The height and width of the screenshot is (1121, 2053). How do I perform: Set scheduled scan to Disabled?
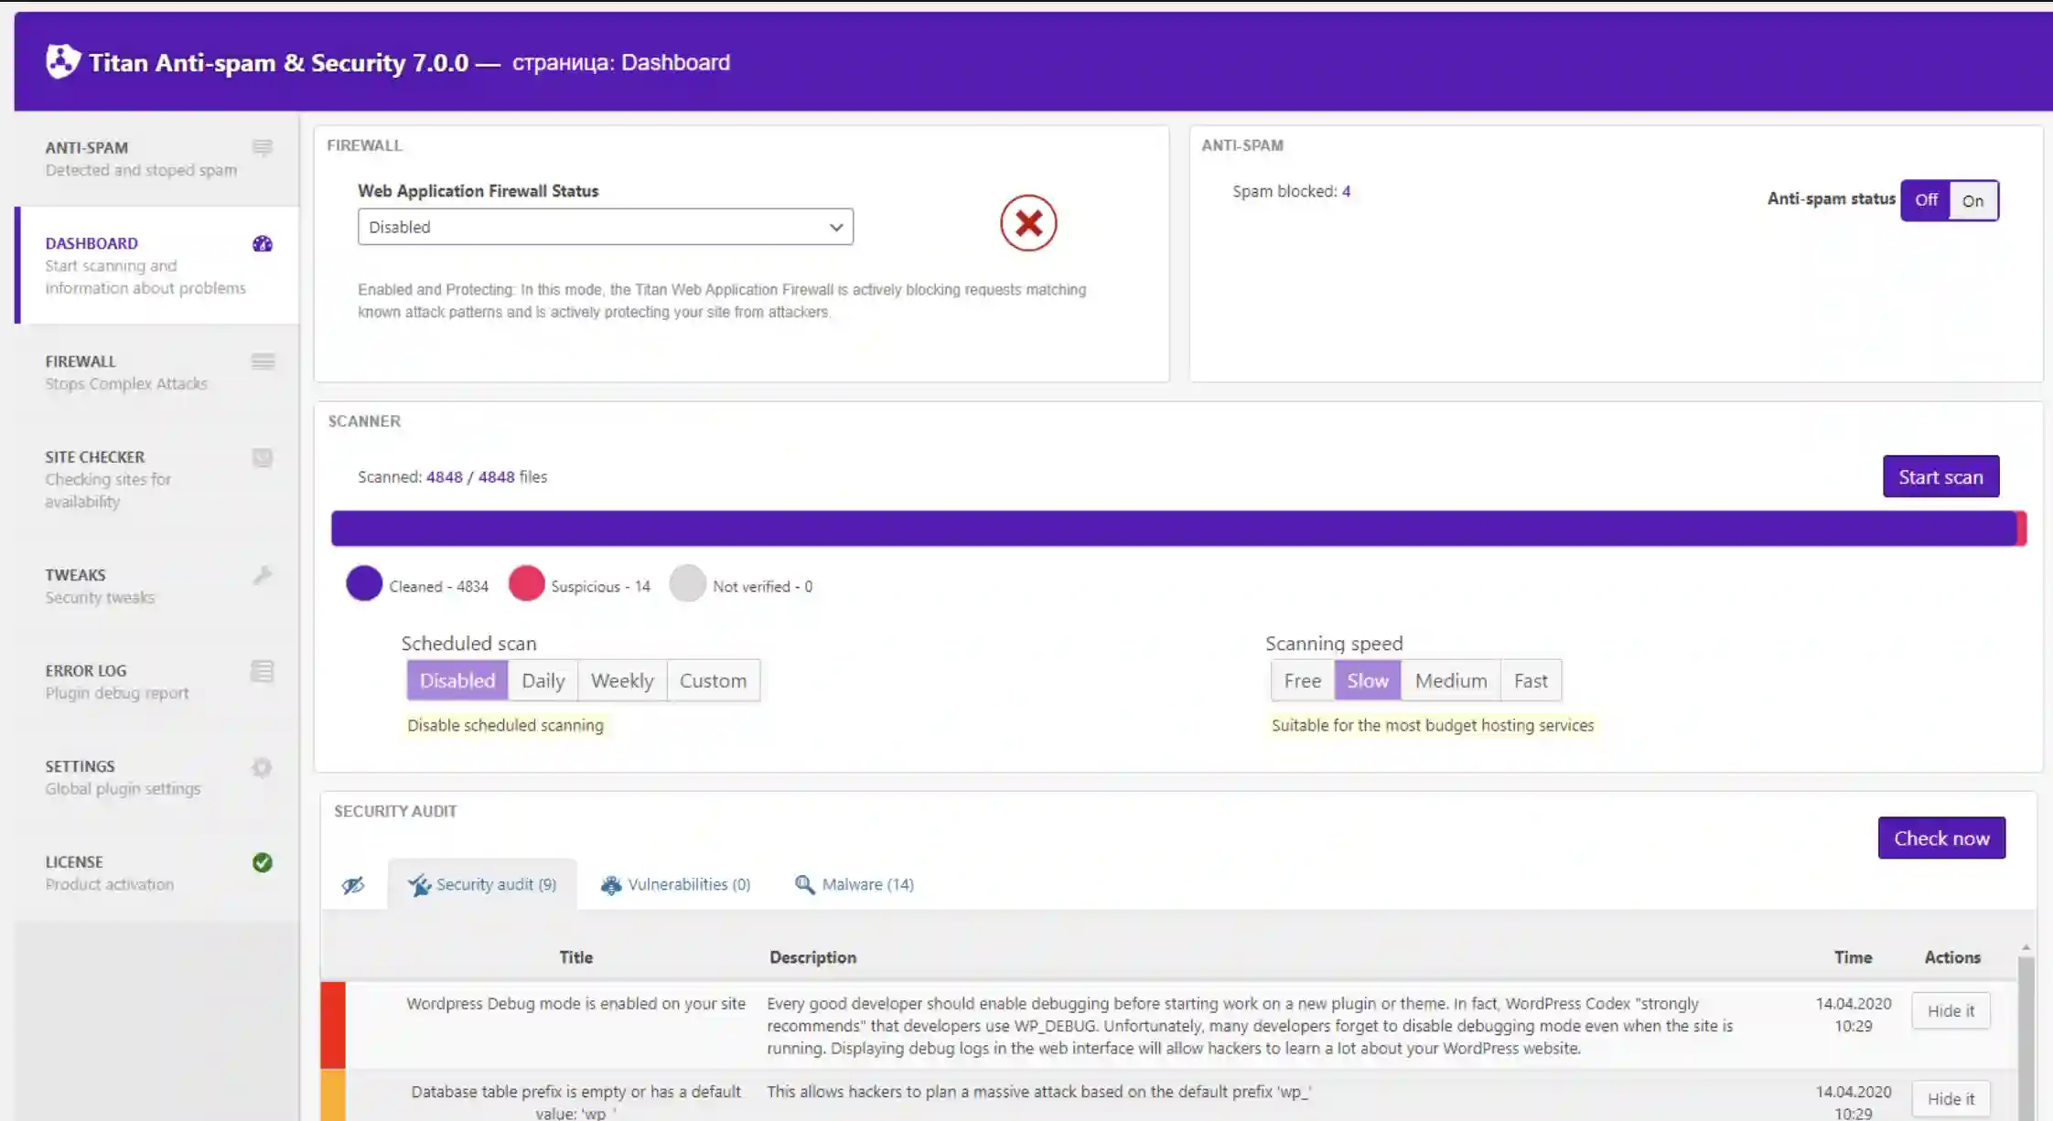point(457,680)
